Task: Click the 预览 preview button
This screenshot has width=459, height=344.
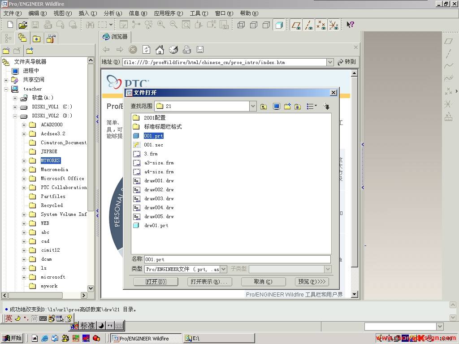Action: tap(312, 282)
